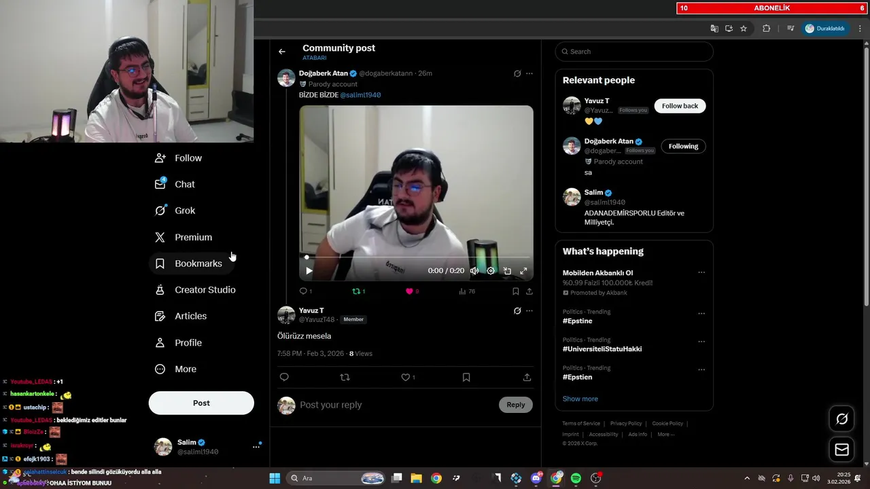Open Terms of Service link
The image size is (870, 489).
coord(581,424)
